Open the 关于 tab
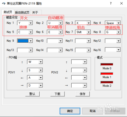Screen dimensions: 127x117 [x=36, y=12]
